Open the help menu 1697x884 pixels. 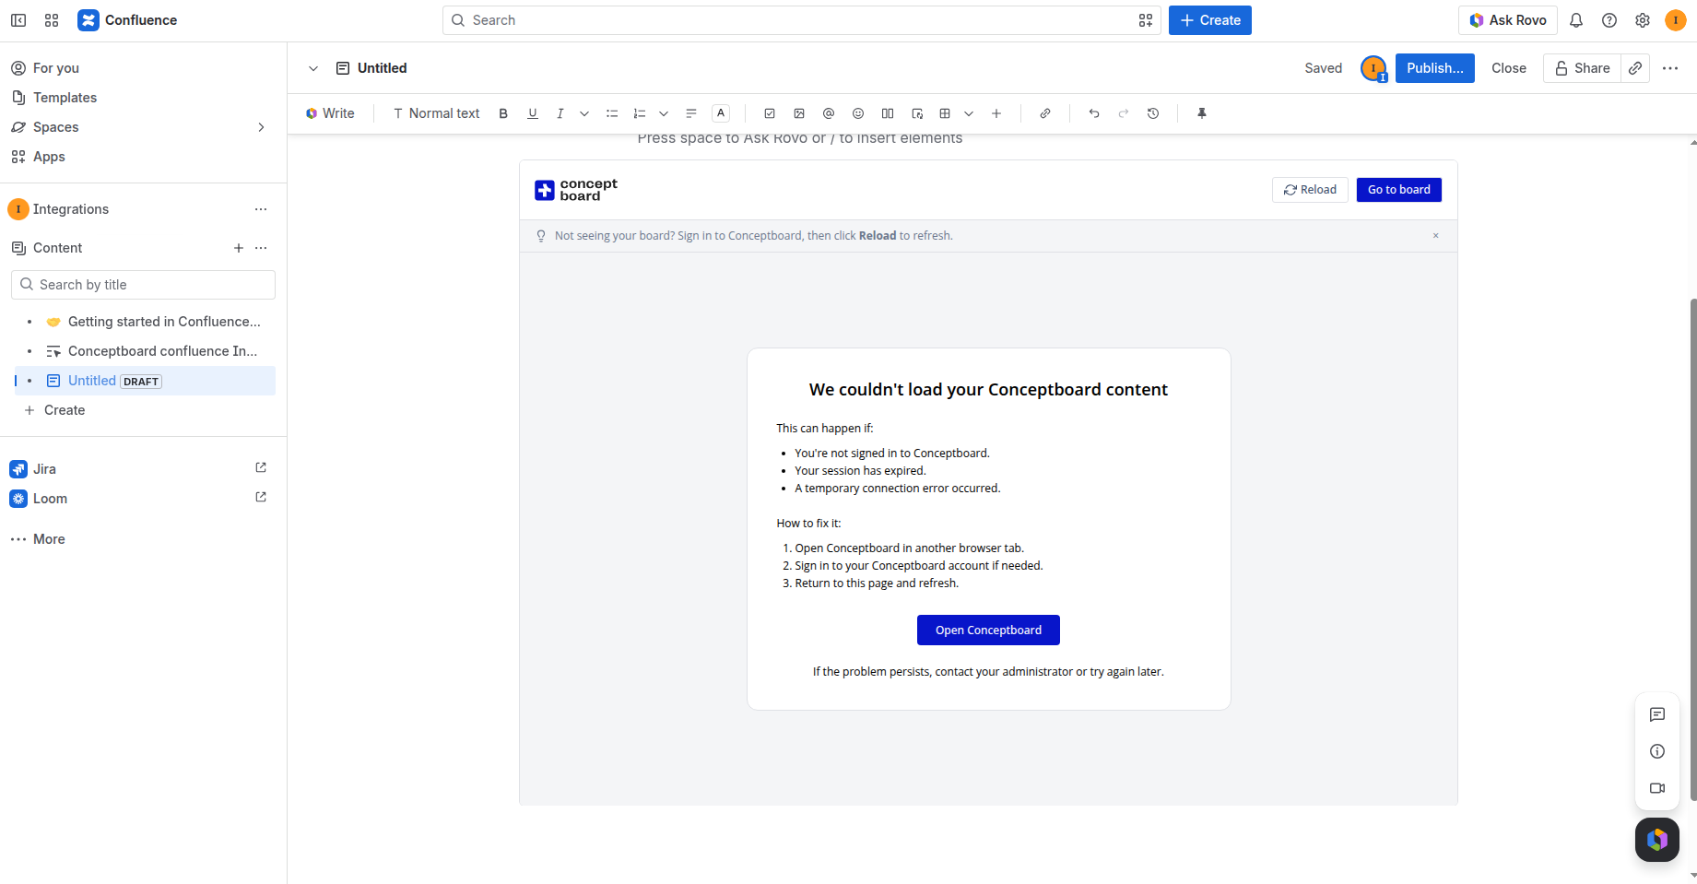click(1609, 20)
